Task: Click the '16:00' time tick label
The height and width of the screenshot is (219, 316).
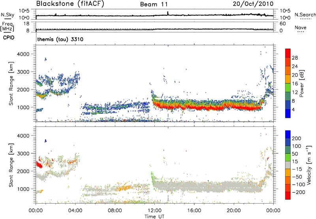Action: point(194,211)
